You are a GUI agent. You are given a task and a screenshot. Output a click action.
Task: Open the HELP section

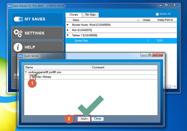tap(37, 47)
